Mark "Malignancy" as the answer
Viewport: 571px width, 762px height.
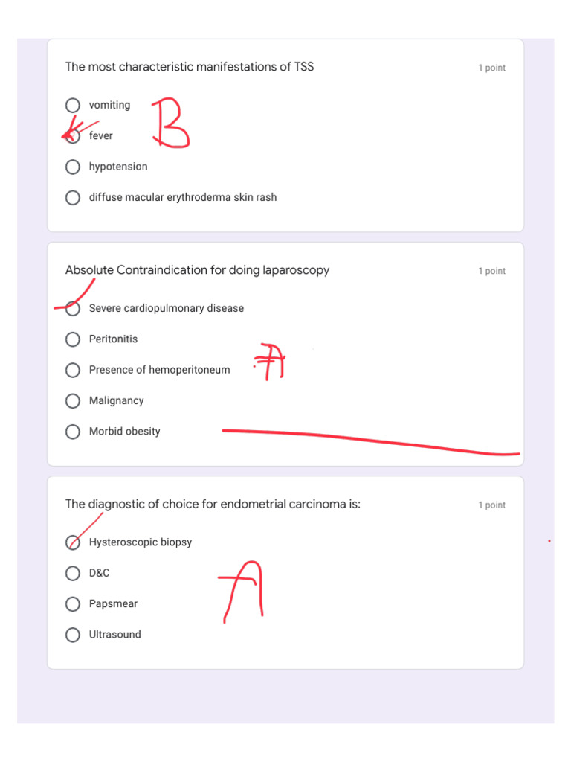pyautogui.click(x=73, y=401)
